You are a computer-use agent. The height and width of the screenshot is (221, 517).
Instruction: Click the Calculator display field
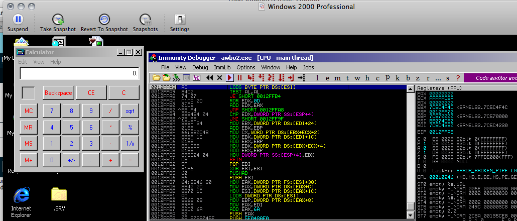pos(79,73)
